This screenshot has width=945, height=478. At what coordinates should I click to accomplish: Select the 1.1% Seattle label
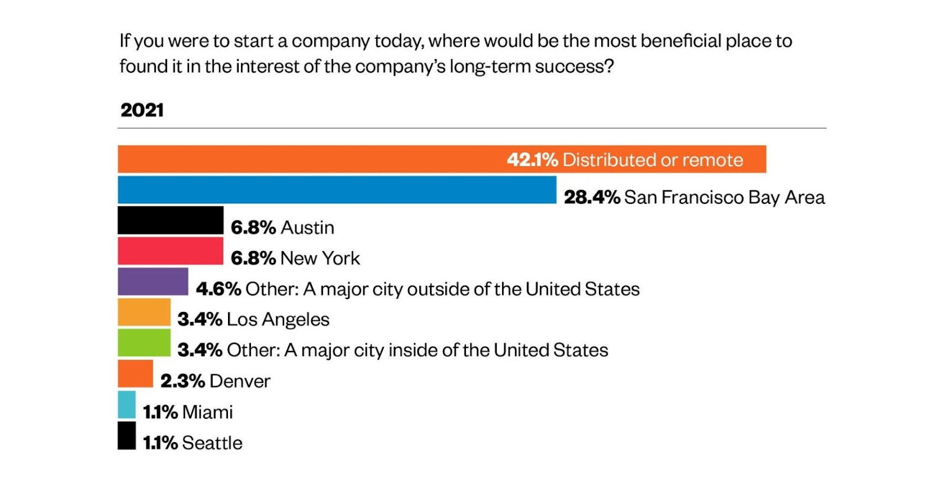[193, 443]
